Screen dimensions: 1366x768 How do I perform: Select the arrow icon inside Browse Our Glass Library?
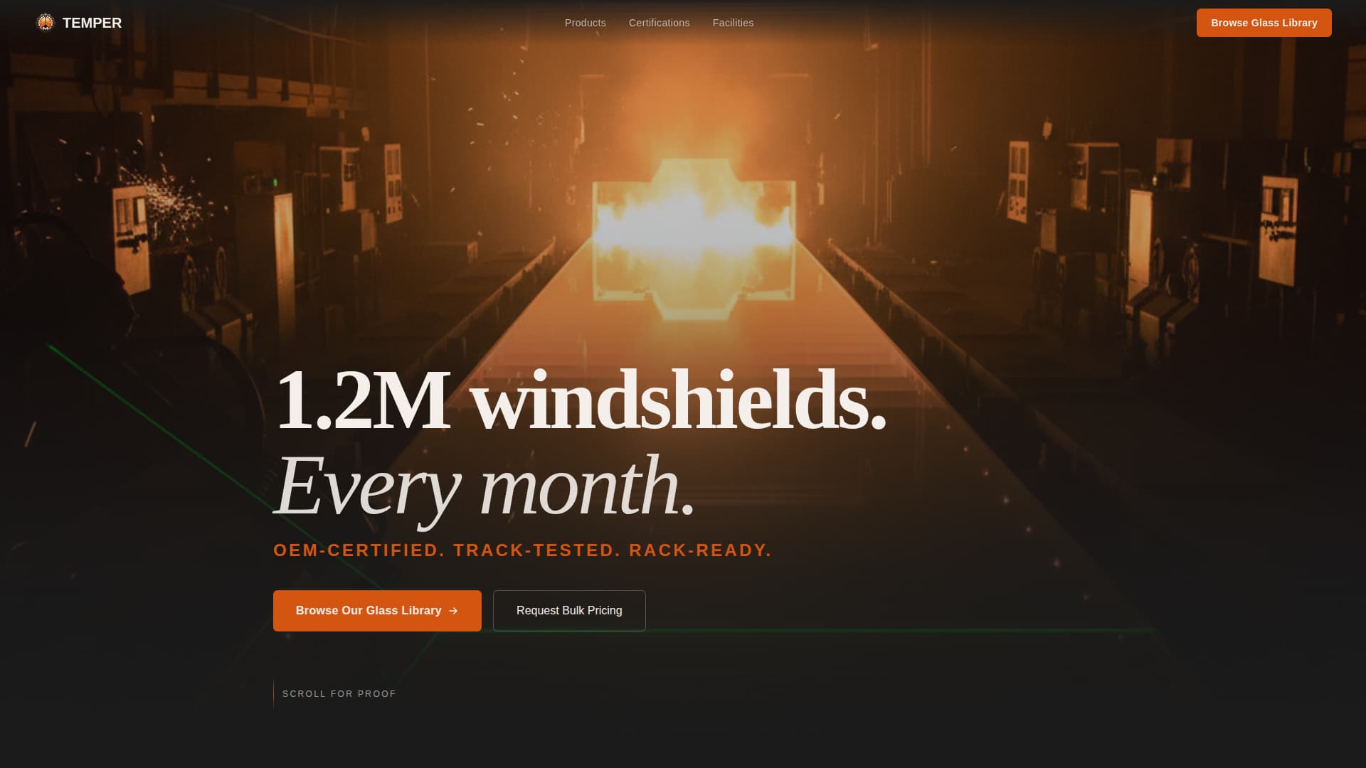(x=453, y=610)
